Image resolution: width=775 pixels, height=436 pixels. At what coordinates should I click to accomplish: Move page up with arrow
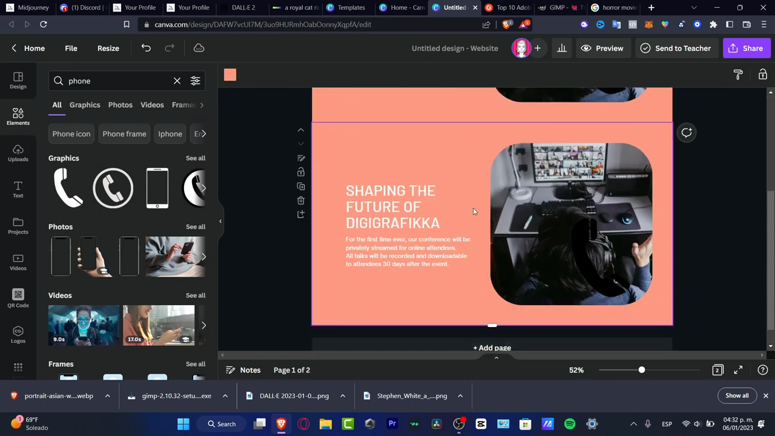point(301,130)
